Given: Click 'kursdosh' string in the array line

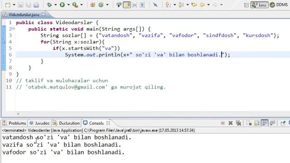Looking at the screenshot, I should (x=258, y=35).
